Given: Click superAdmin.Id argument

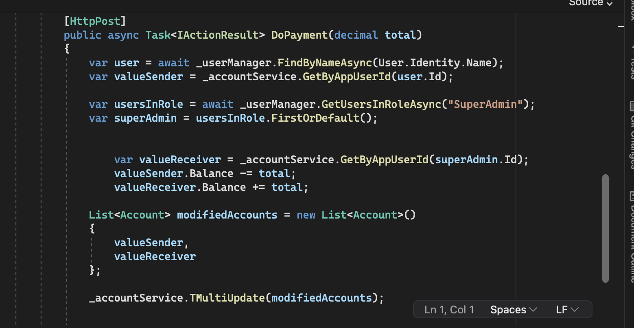Looking at the screenshot, I should (476, 160).
